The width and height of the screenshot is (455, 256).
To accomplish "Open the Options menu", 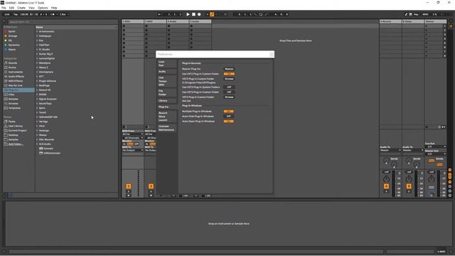I will [43, 8].
